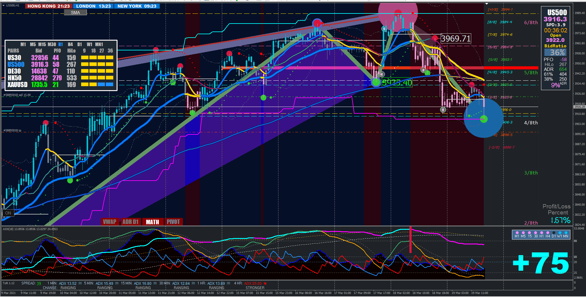Switch dashboard to D1 timeframe
The width and height of the screenshot is (586, 297).
pyautogui.click(x=80, y=44)
